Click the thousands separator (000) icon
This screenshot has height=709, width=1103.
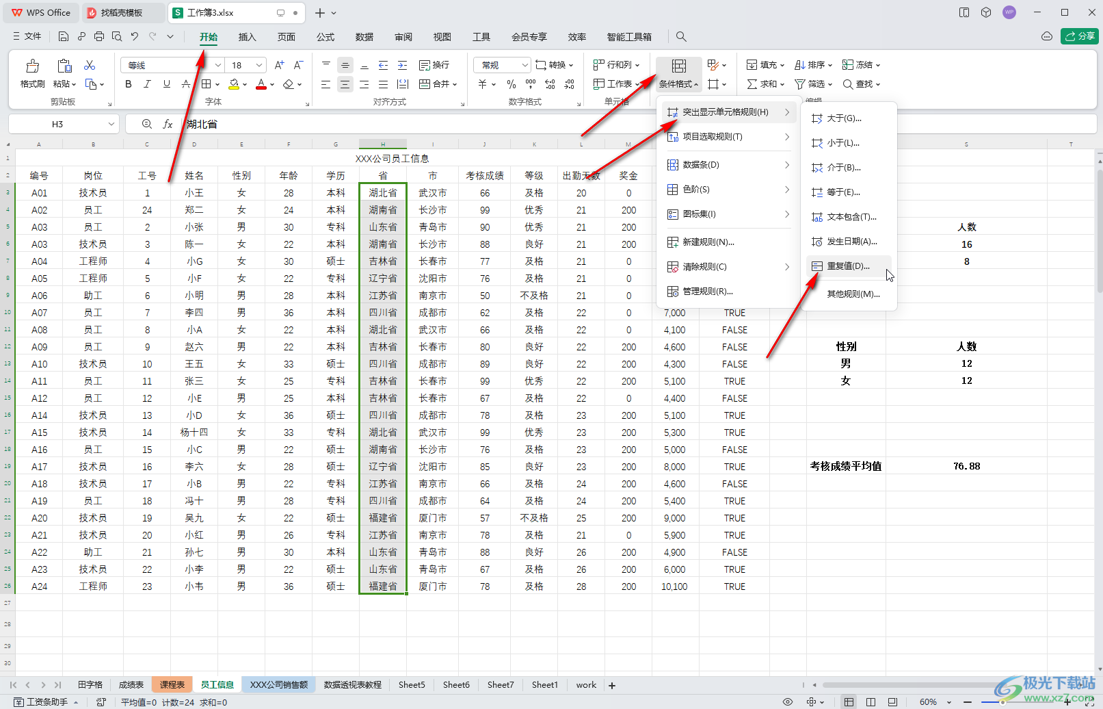(x=531, y=84)
